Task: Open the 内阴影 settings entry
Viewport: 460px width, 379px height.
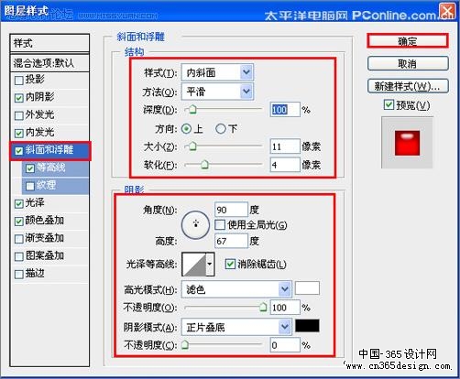Action: point(39,97)
